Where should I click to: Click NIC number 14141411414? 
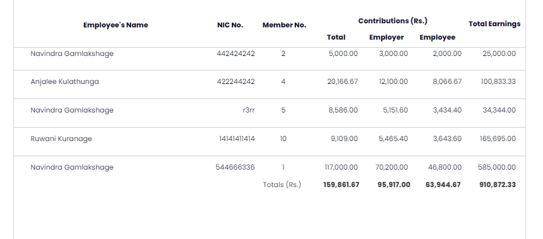[237, 139]
